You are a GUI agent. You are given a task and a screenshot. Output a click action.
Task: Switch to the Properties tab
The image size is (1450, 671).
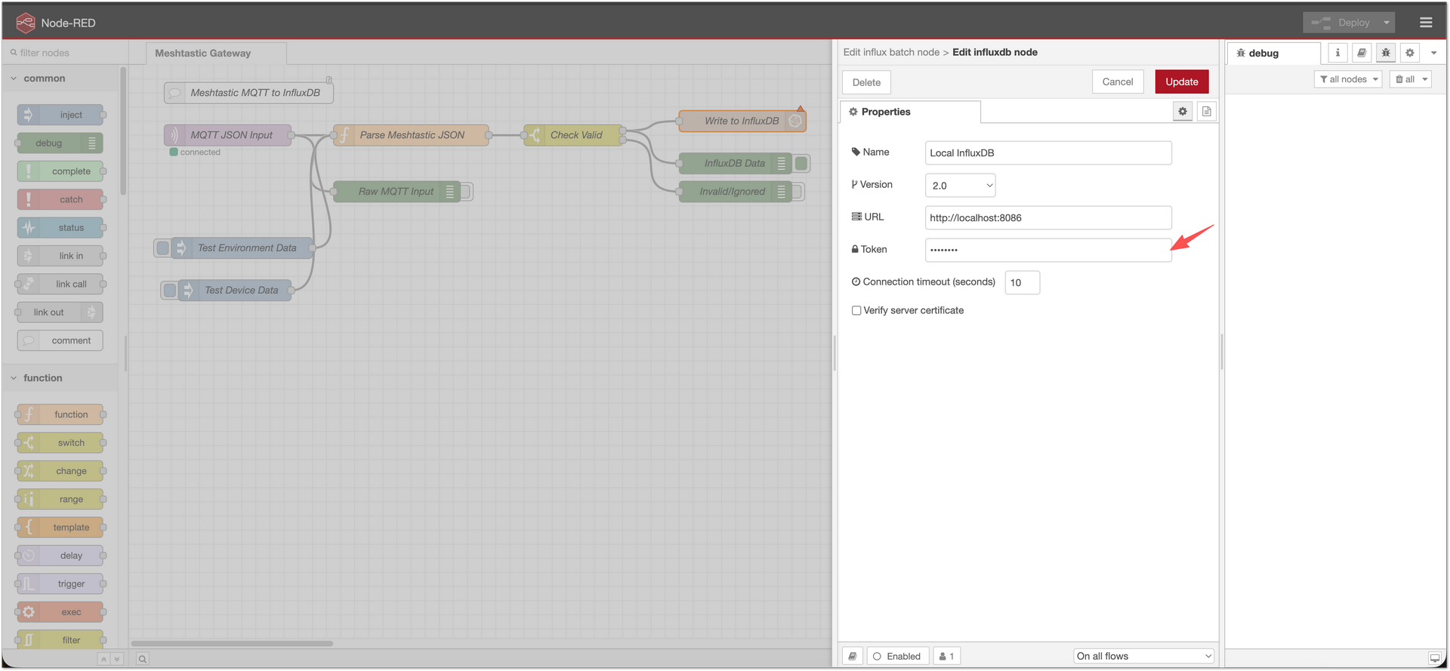pyautogui.click(x=886, y=112)
